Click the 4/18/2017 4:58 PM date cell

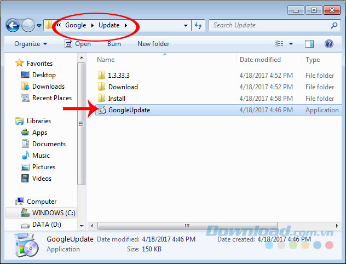266,99
